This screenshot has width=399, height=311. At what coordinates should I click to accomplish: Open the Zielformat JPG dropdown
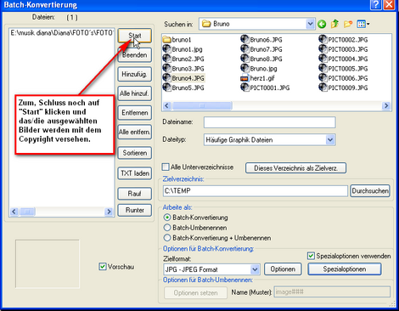[x=255, y=269]
